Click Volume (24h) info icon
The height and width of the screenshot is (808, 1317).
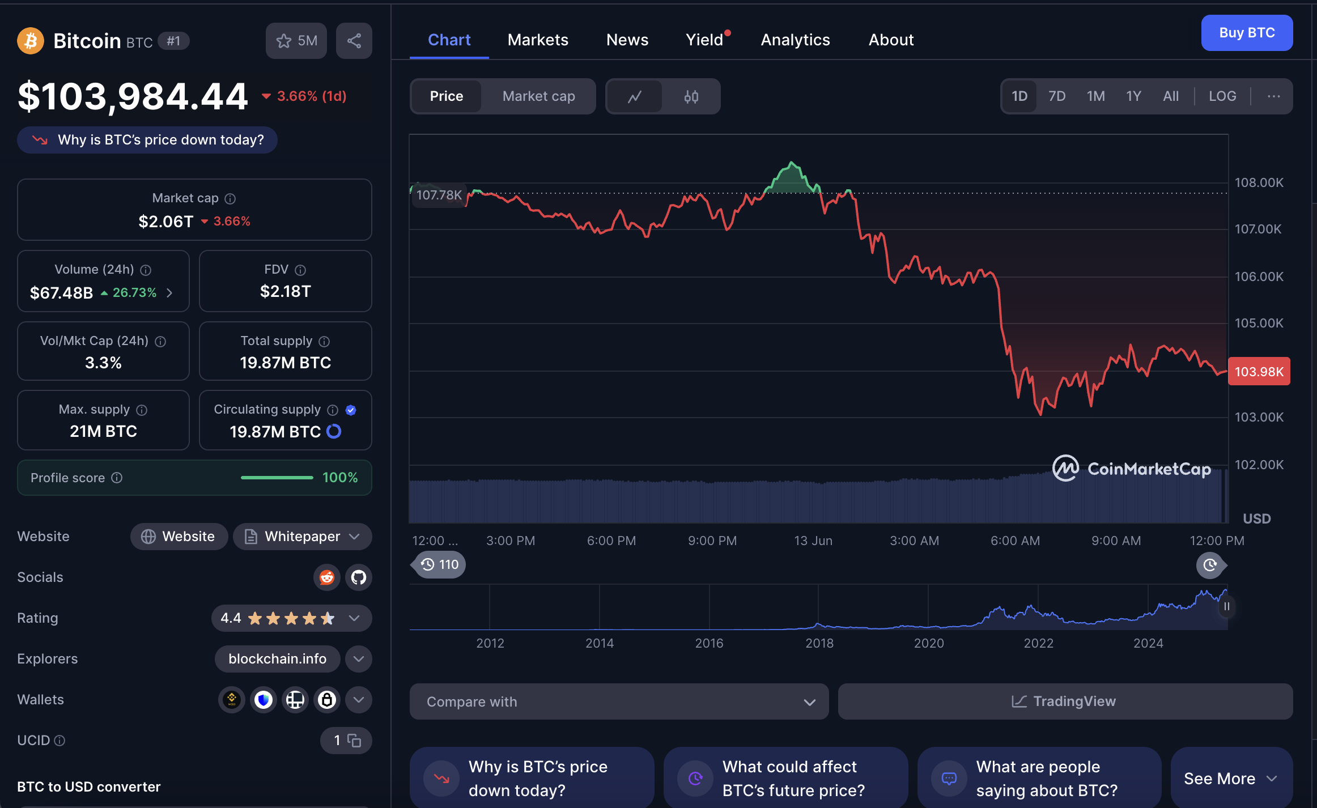point(146,270)
